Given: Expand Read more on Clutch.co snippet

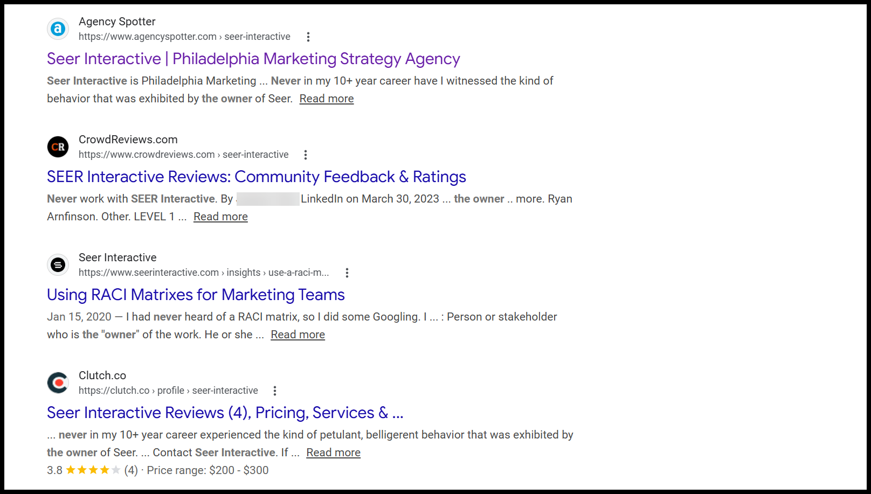Looking at the screenshot, I should pyautogui.click(x=333, y=453).
